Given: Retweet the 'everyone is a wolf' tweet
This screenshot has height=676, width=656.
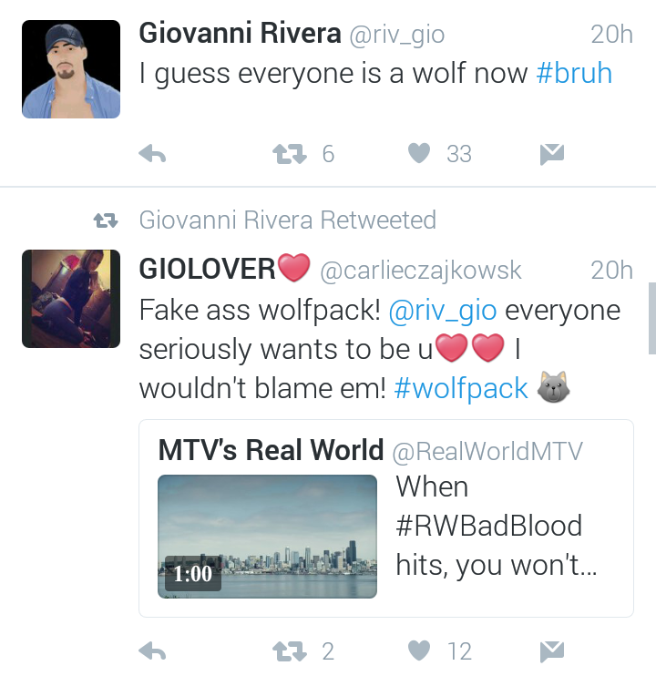Looking at the screenshot, I should pos(290,154).
